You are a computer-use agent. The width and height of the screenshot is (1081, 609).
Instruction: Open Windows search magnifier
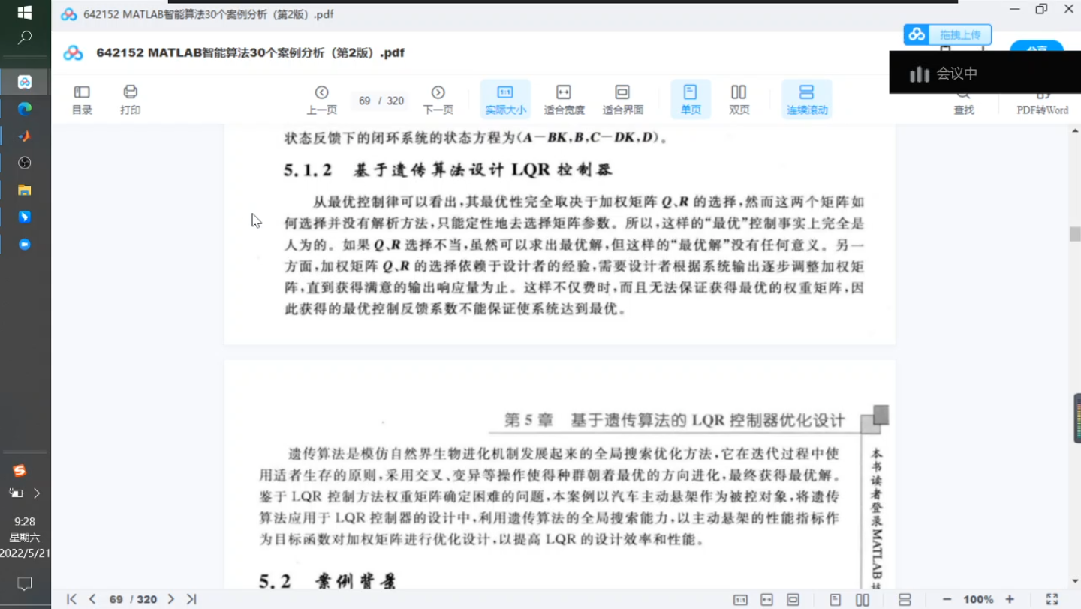[25, 37]
